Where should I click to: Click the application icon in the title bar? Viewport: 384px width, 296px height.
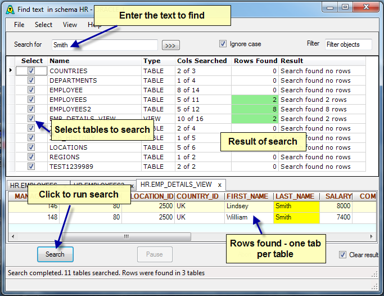tap(10, 10)
